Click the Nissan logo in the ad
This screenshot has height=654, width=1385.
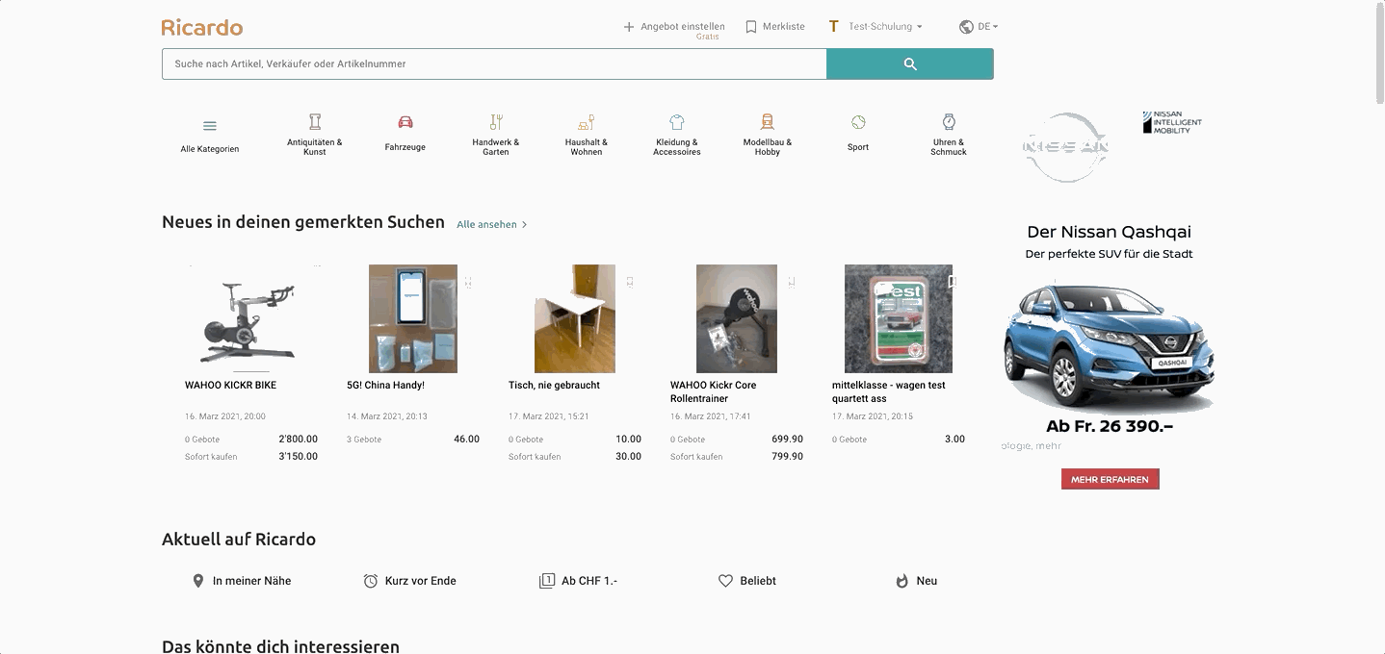[x=1065, y=146]
